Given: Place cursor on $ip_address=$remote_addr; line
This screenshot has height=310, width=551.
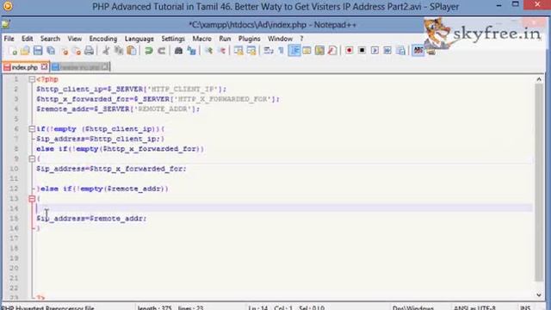Looking at the screenshot, I should click(x=91, y=219).
